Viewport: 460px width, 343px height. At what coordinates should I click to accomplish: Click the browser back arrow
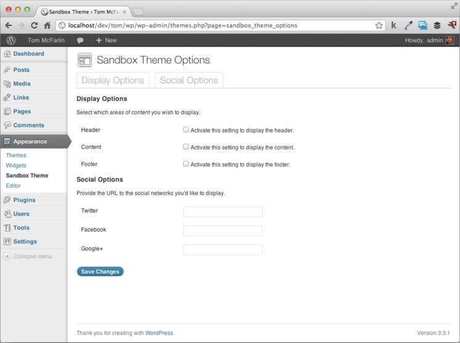(9, 25)
